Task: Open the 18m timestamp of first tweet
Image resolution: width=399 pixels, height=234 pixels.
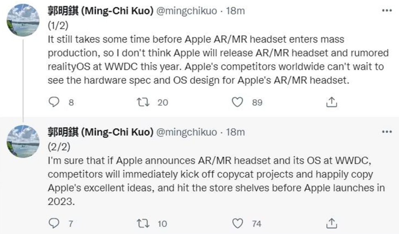Action: pos(235,11)
